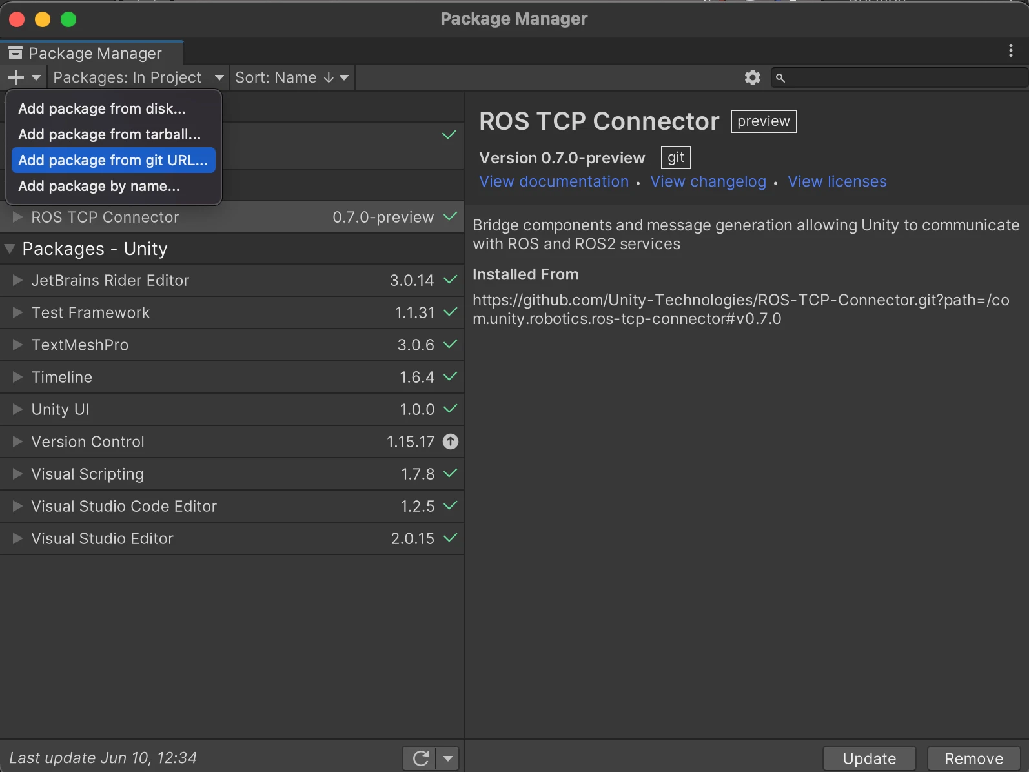Click the ROS TCP Connector 0.7.0-preview version
Screen dimensions: 1029x772
coord(383,217)
